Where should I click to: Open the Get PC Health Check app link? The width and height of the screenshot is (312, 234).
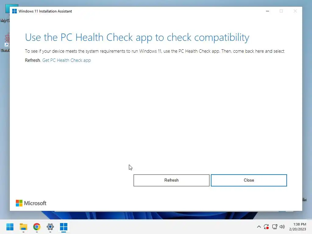[66, 60]
